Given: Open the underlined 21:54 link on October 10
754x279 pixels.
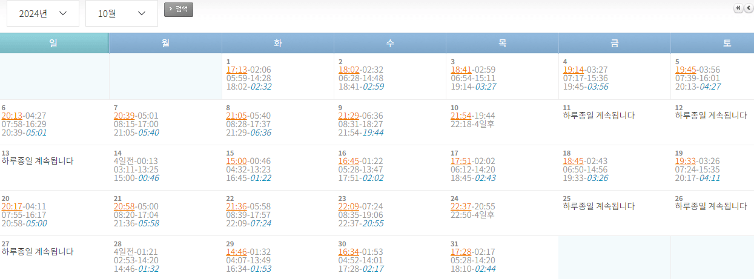Looking at the screenshot, I should [461, 116].
